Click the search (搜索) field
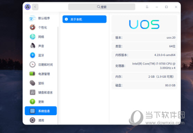193x133 pixels. [x=102, y=7]
